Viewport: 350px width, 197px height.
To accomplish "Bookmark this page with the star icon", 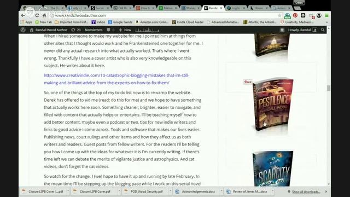I will (x=279, y=15).
